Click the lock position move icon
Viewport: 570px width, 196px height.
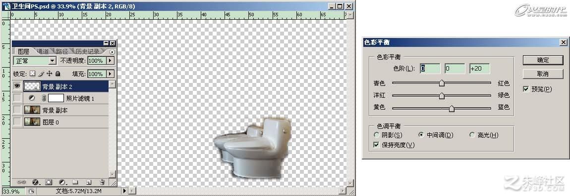50,74
